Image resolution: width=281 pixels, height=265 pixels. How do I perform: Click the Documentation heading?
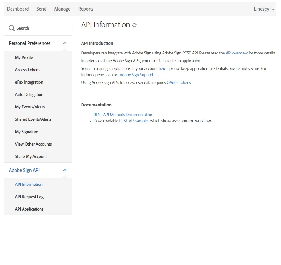point(96,105)
